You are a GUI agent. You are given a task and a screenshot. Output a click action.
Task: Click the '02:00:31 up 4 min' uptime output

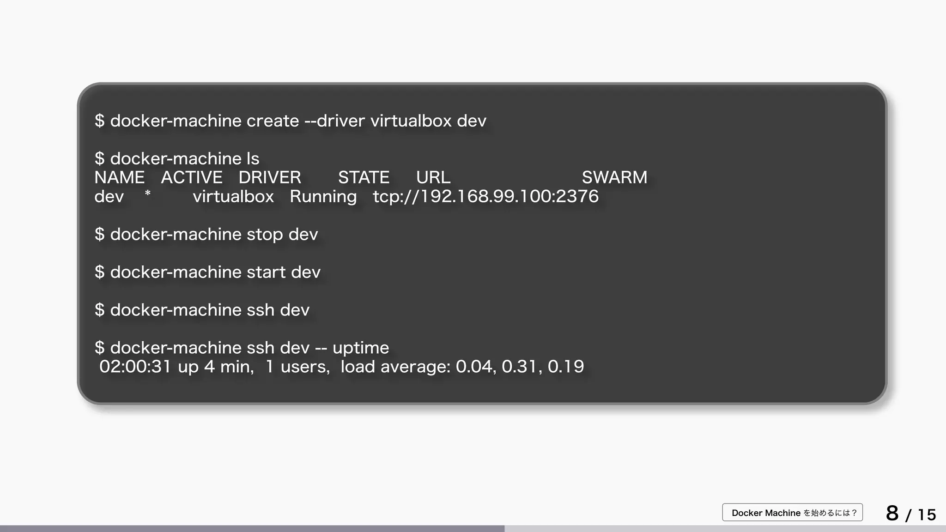coord(176,367)
